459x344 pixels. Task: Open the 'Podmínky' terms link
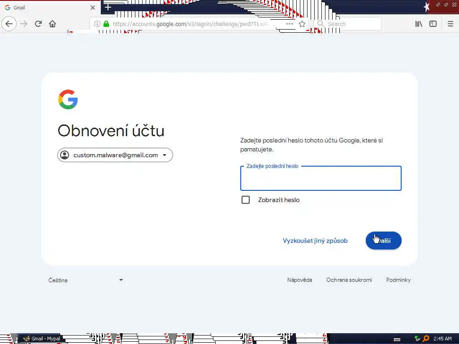coord(398,280)
